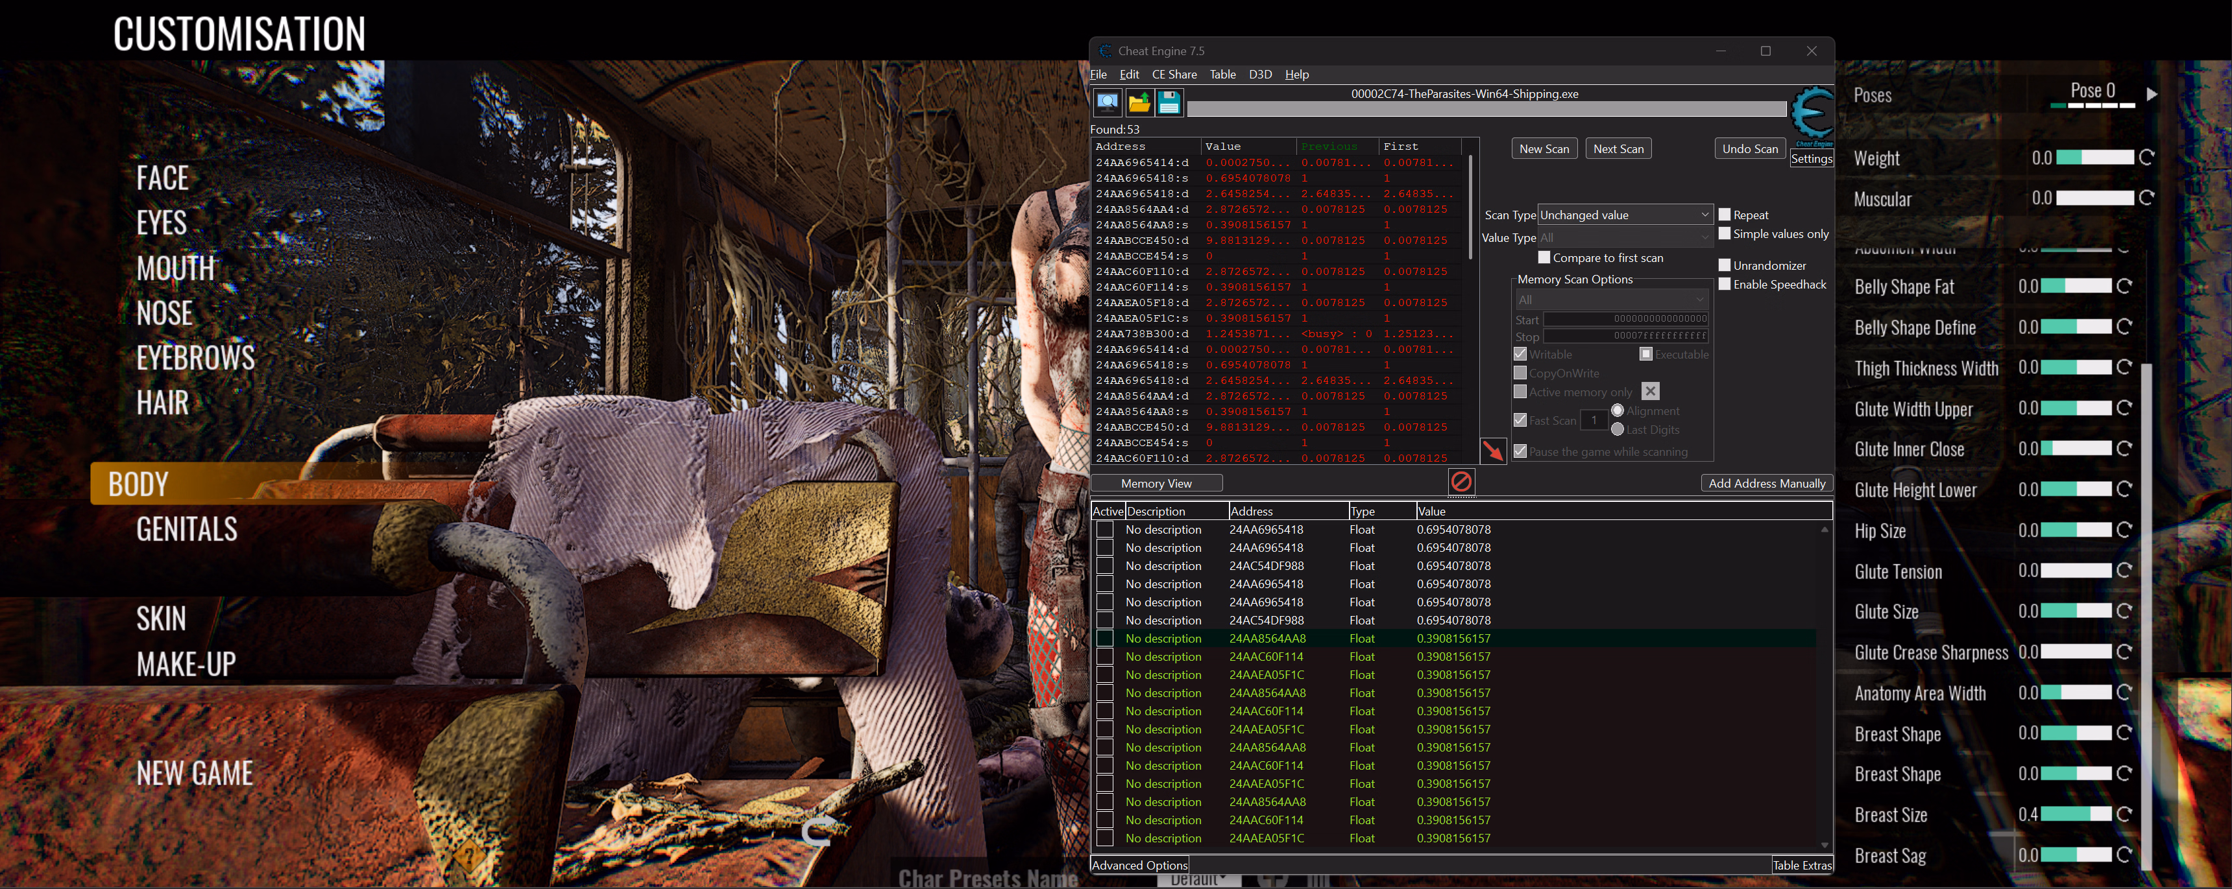The height and width of the screenshot is (889, 2232).
Task: Click the Next Scan button
Action: pyautogui.click(x=1618, y=149)
